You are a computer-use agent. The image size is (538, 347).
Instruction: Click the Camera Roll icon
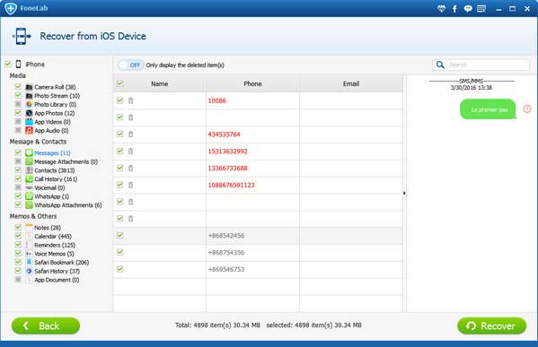(29, 87)
